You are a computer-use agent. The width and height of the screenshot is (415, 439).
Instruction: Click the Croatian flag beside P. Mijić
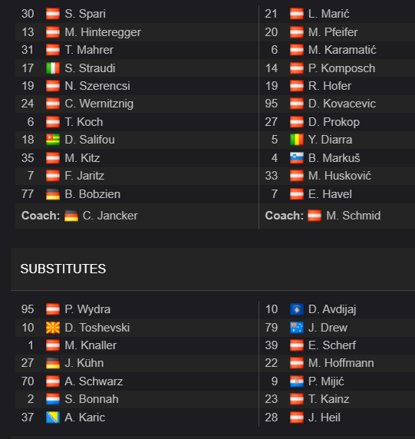tap(297, 381)
